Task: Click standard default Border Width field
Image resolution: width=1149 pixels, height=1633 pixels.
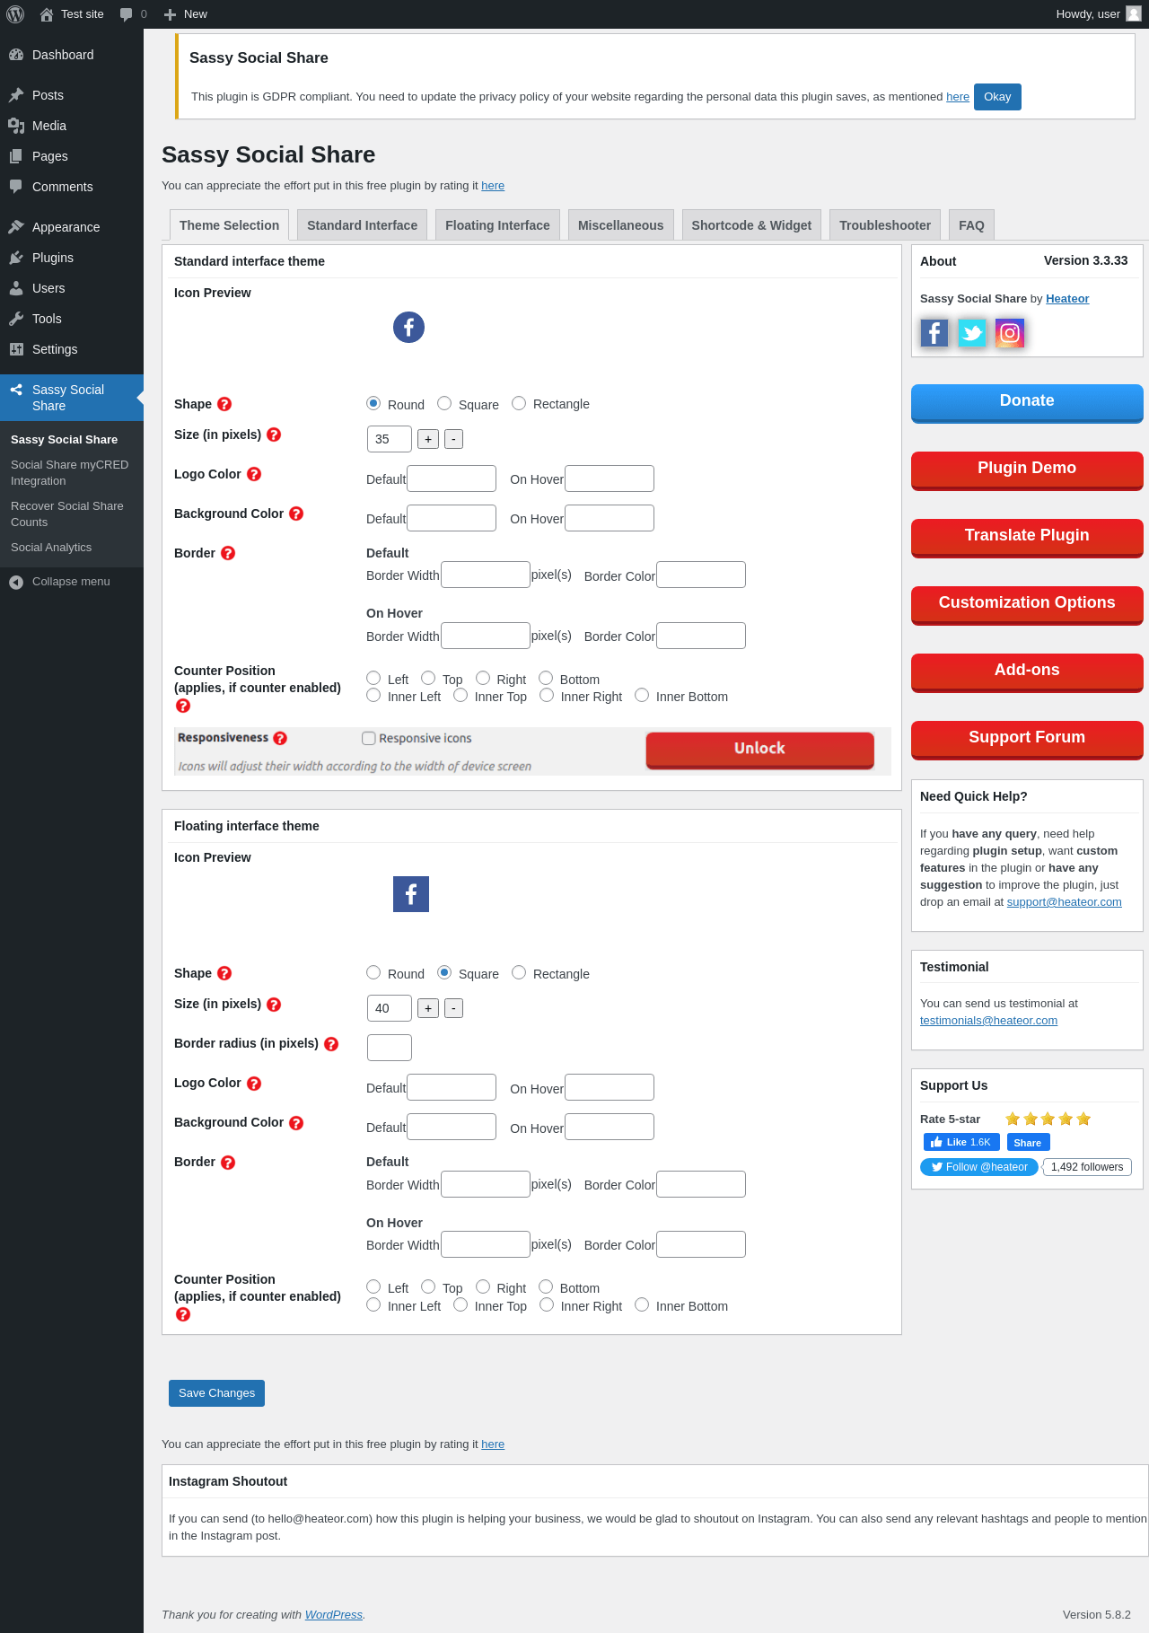Action: (x=486, y=575)
